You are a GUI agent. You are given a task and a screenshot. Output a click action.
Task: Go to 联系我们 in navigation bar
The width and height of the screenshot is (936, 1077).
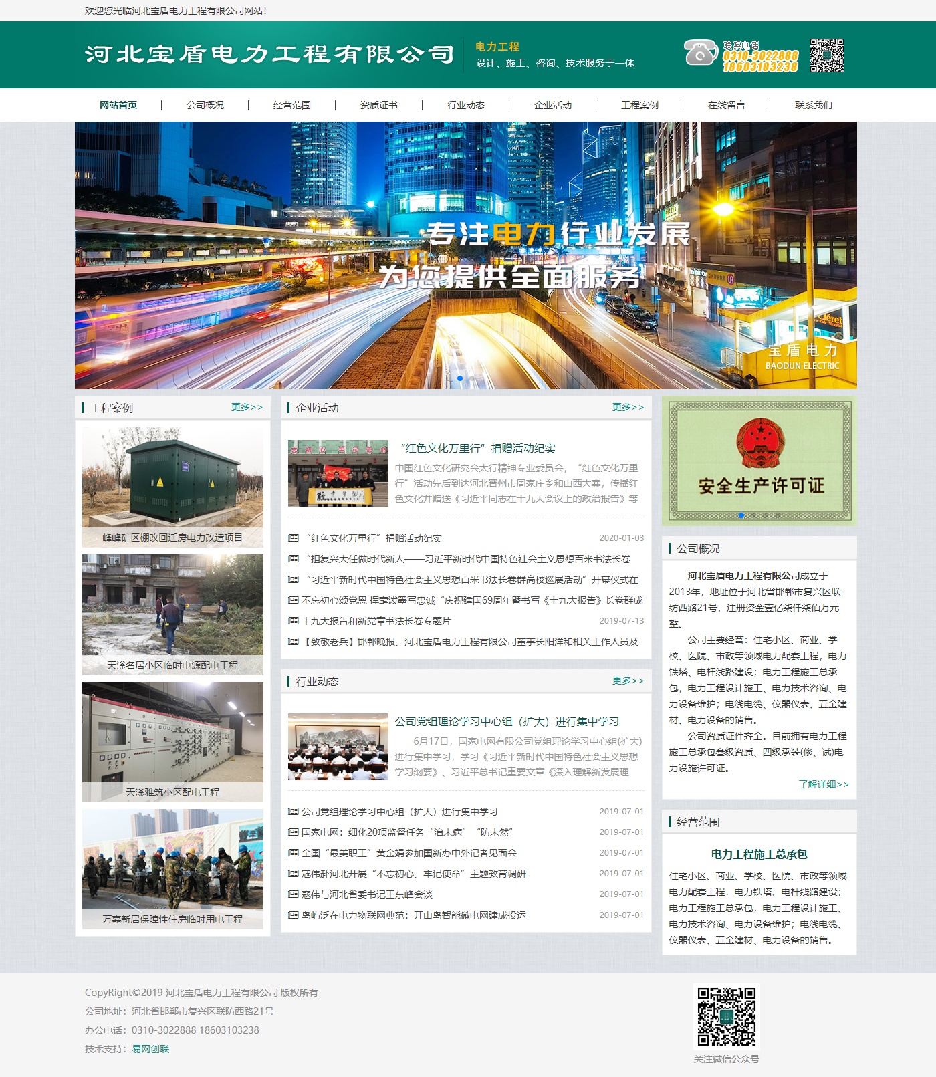[x=813, y=105]
